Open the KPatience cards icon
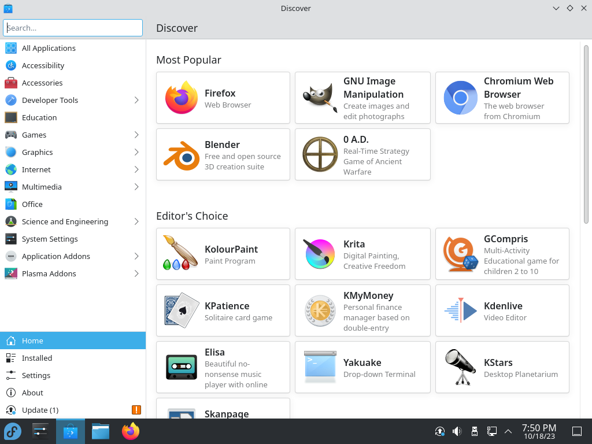 (x=181, y=310)
